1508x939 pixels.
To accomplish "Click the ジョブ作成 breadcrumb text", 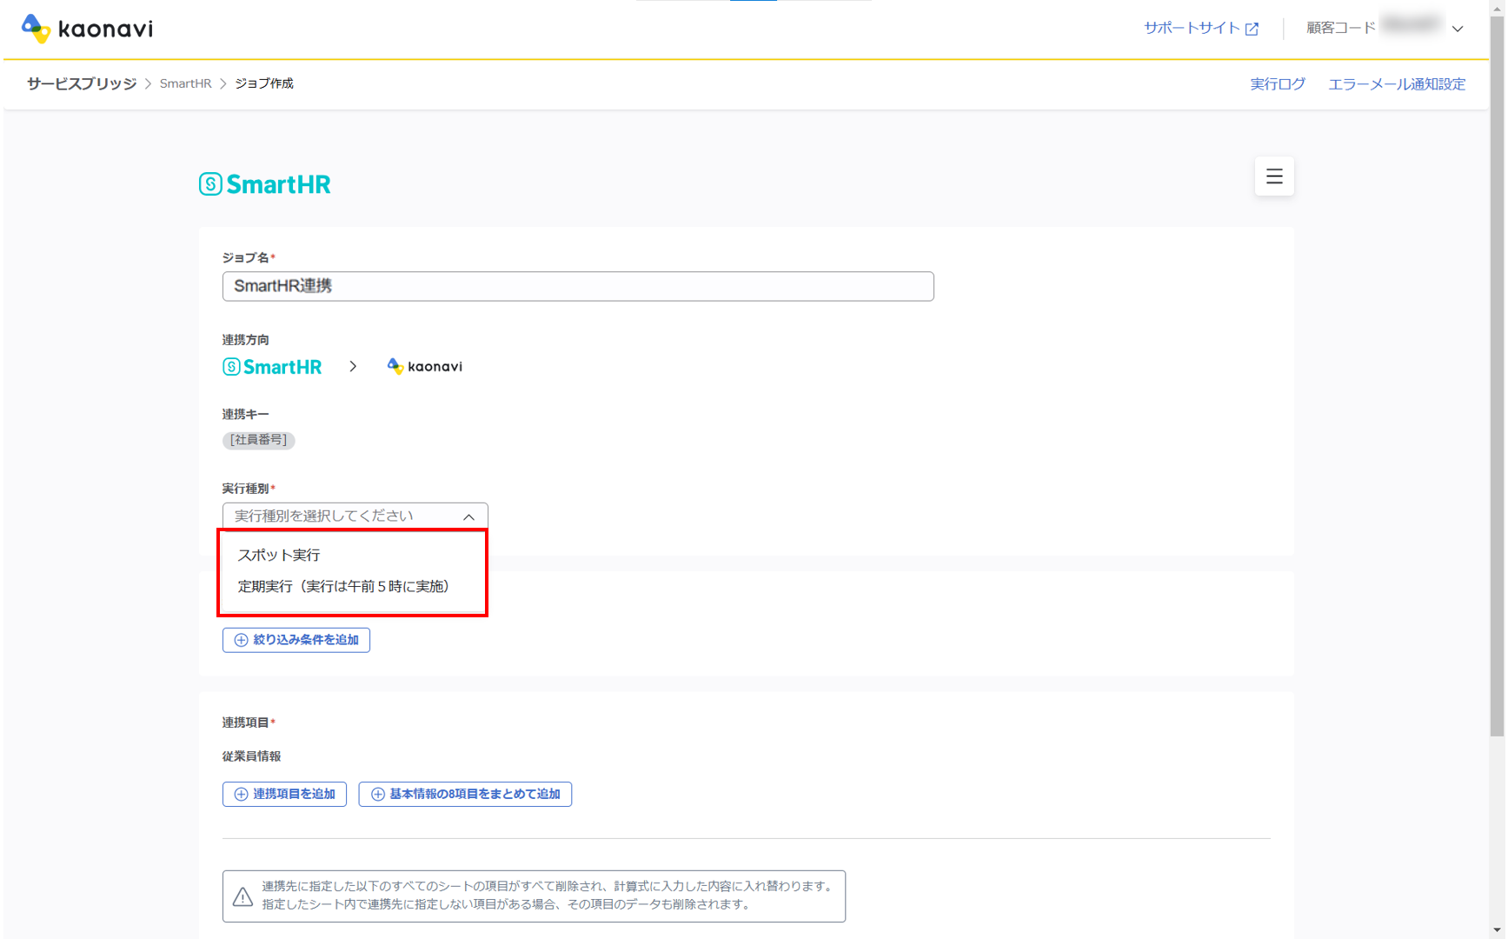I will [264, 83].
